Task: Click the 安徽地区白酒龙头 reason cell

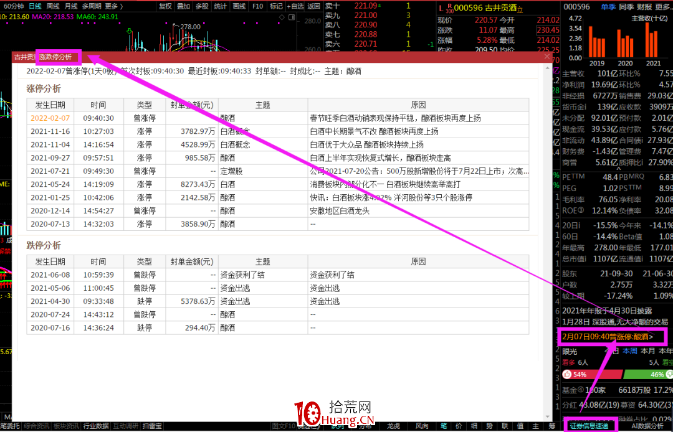Action: pos(419,210)
